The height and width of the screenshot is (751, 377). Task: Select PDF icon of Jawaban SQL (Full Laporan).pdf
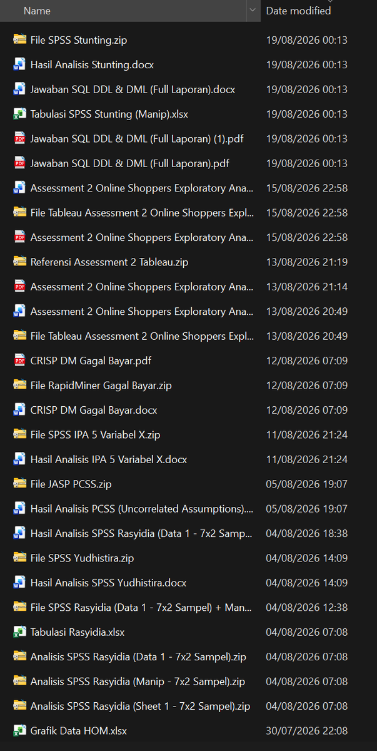(19, 163)
